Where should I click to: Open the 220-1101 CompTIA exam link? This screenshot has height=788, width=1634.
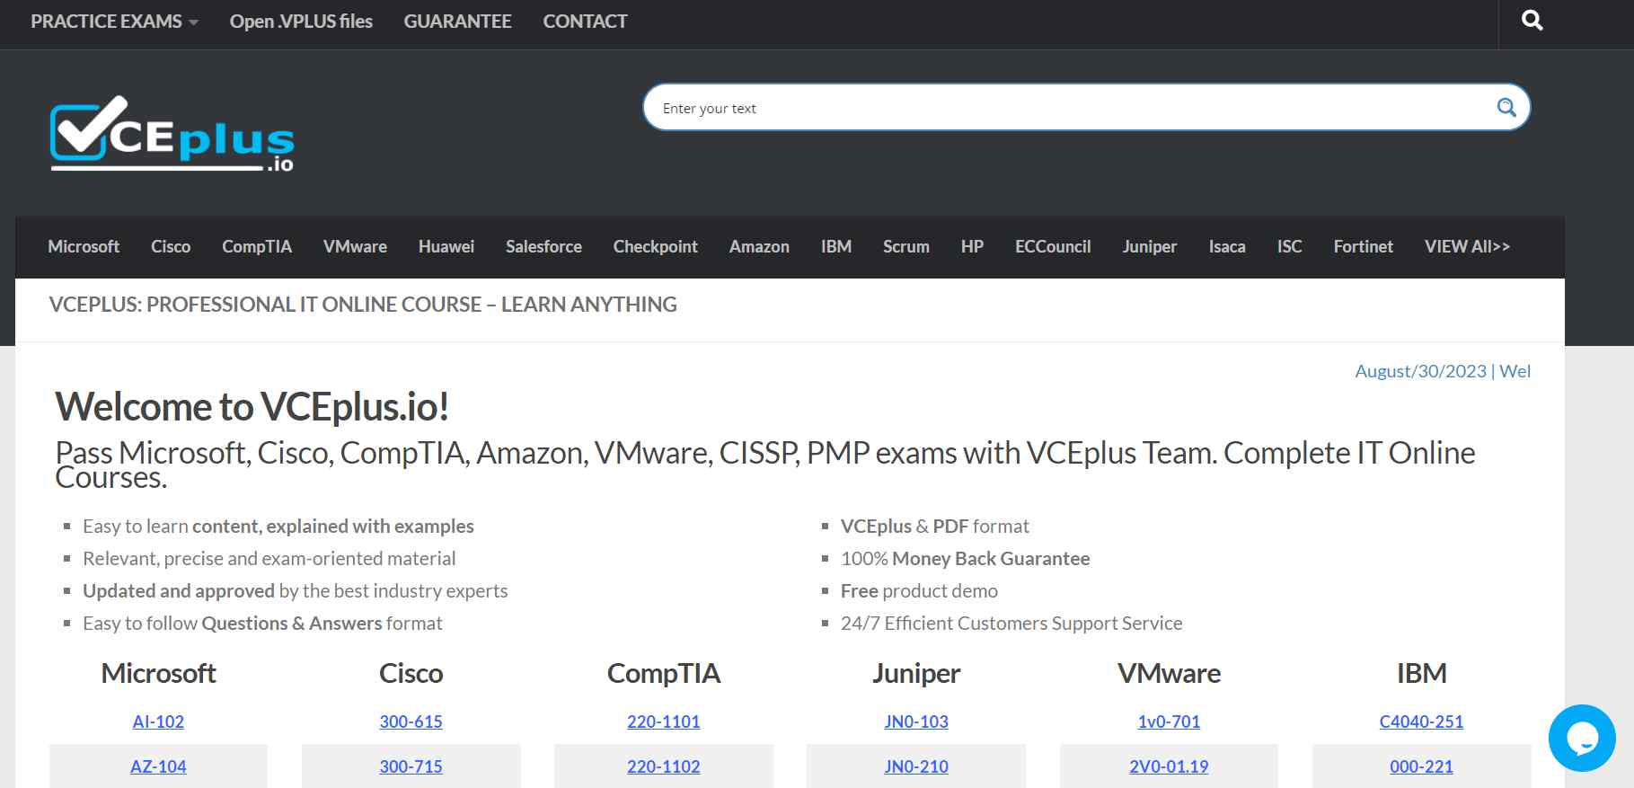coord(663,722)
